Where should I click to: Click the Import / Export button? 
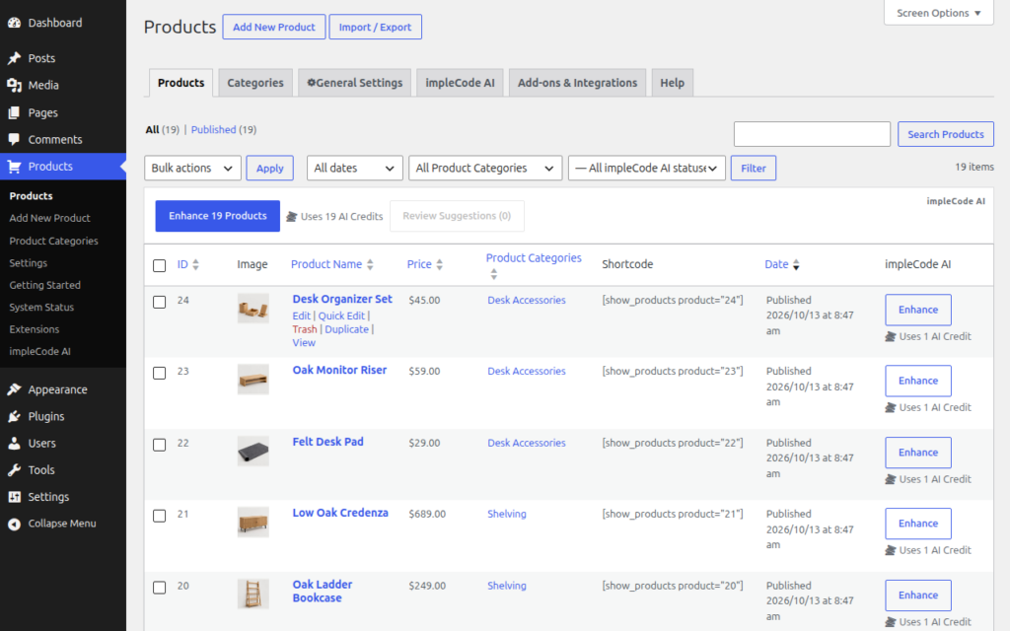tap(375, 27)
